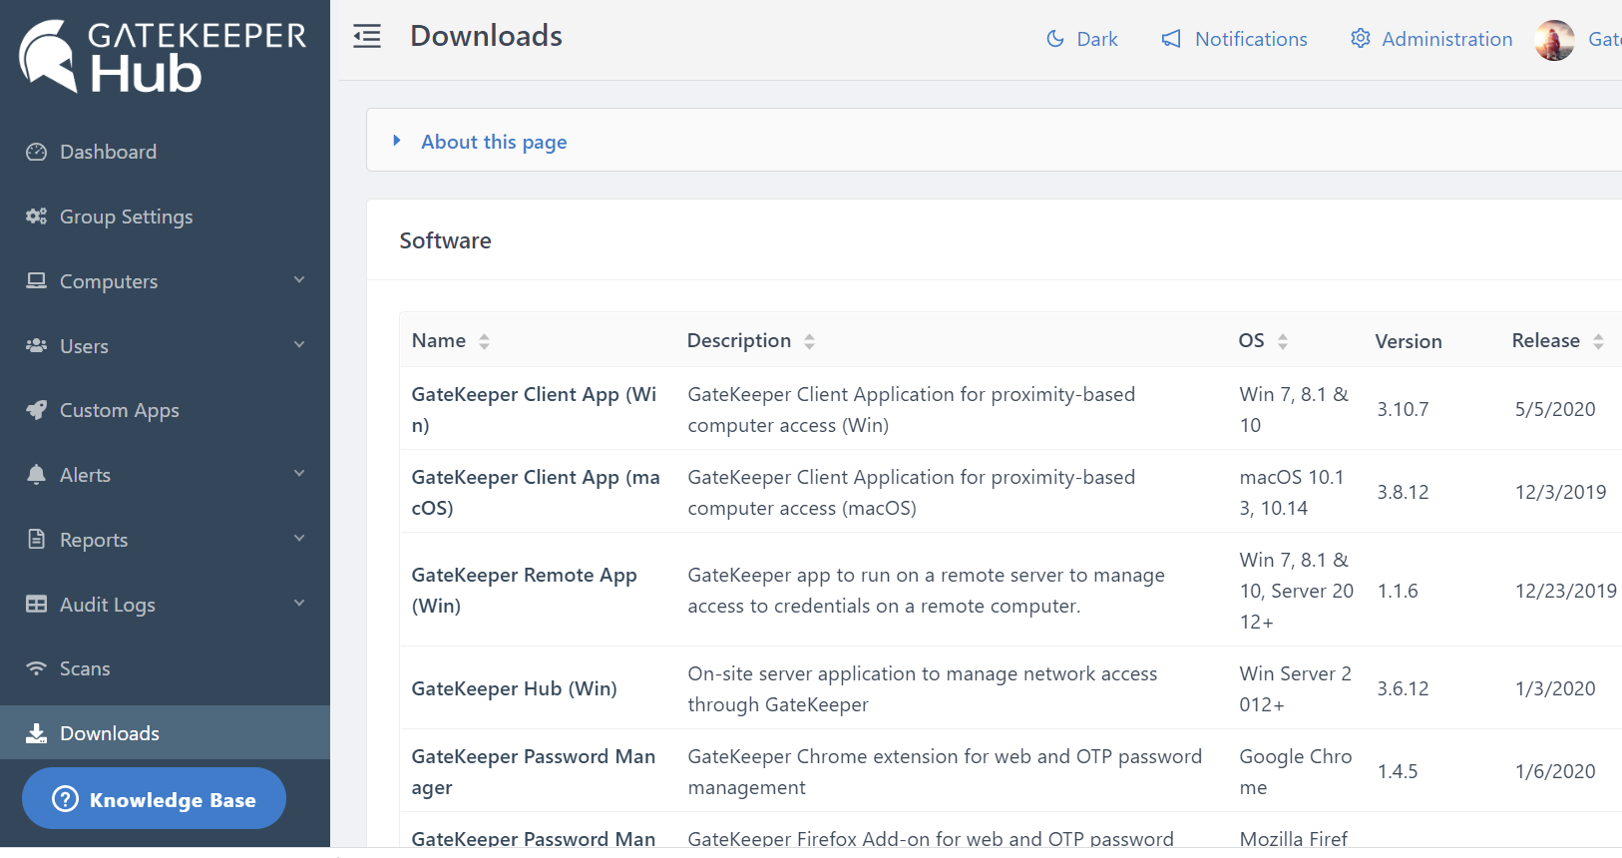Toggle Dark mode

pyautogui.click(x=1082, y=39)
